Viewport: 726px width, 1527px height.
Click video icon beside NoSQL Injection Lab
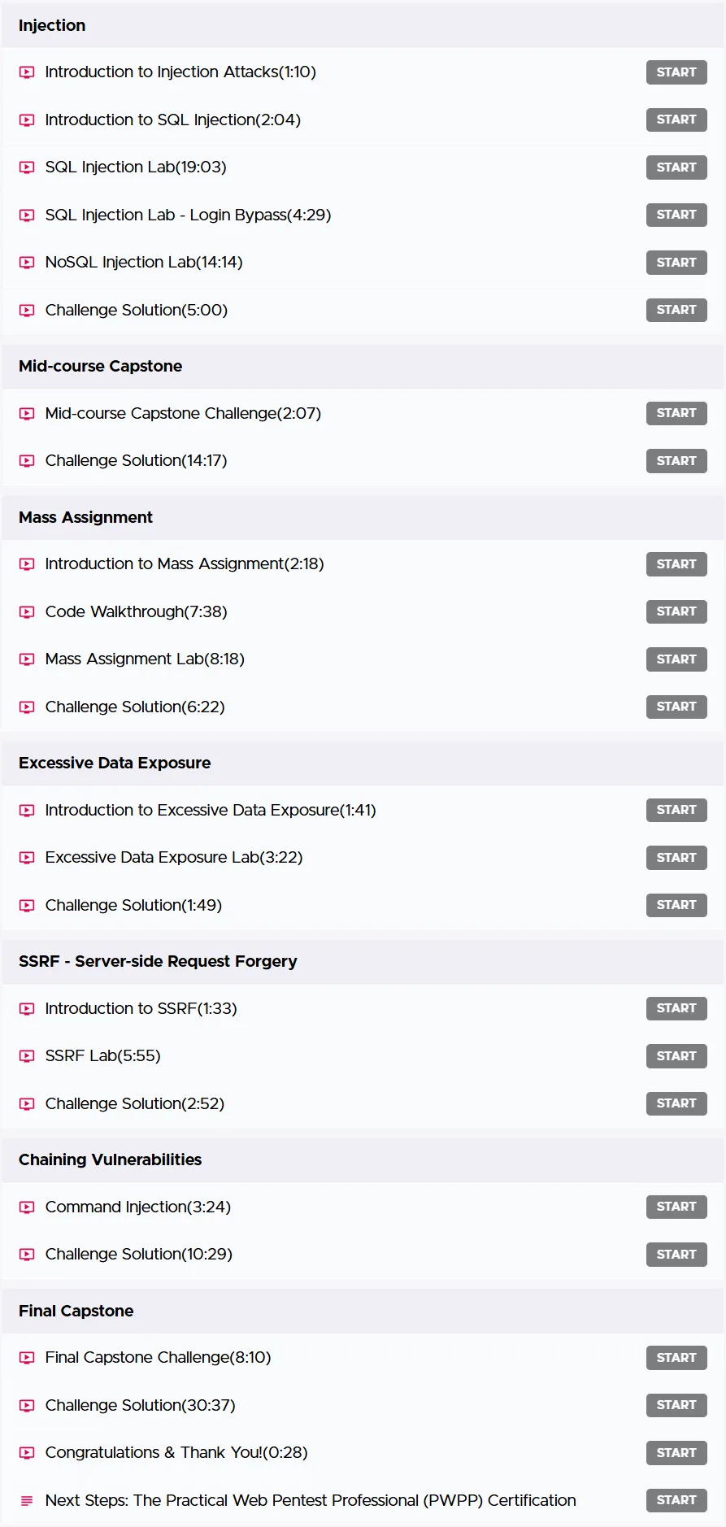(x=27, y=263)
